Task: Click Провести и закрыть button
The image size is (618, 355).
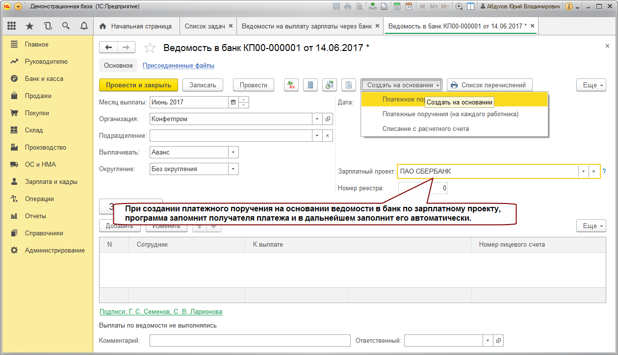Action: (x=138, y=85)
